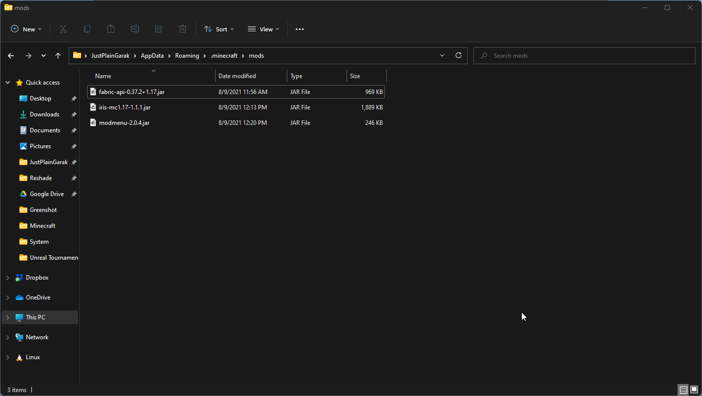Click .minecraft in the address path
The width and height of the screenshot is (702, 396).
[224, 56]
